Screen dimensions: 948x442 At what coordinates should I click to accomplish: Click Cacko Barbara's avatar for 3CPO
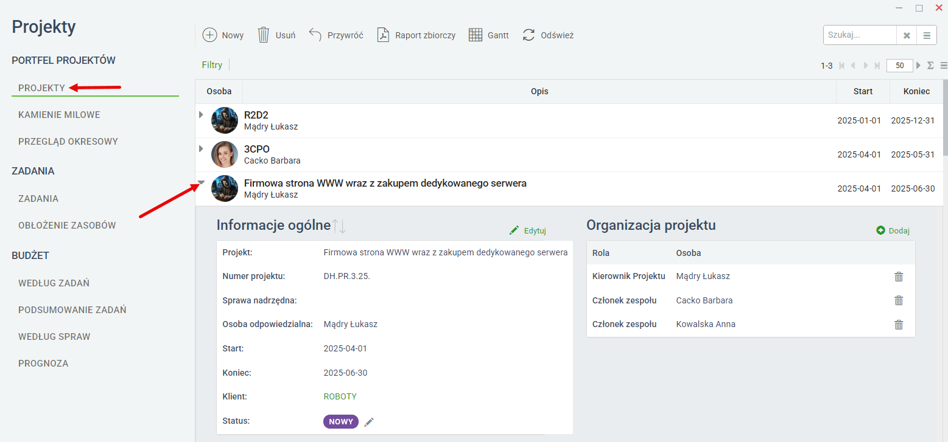[x=224, y=154]
